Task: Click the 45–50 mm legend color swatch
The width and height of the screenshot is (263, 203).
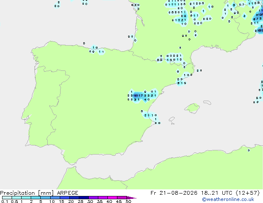Action: pyautogui.click(x=122, y=198)
